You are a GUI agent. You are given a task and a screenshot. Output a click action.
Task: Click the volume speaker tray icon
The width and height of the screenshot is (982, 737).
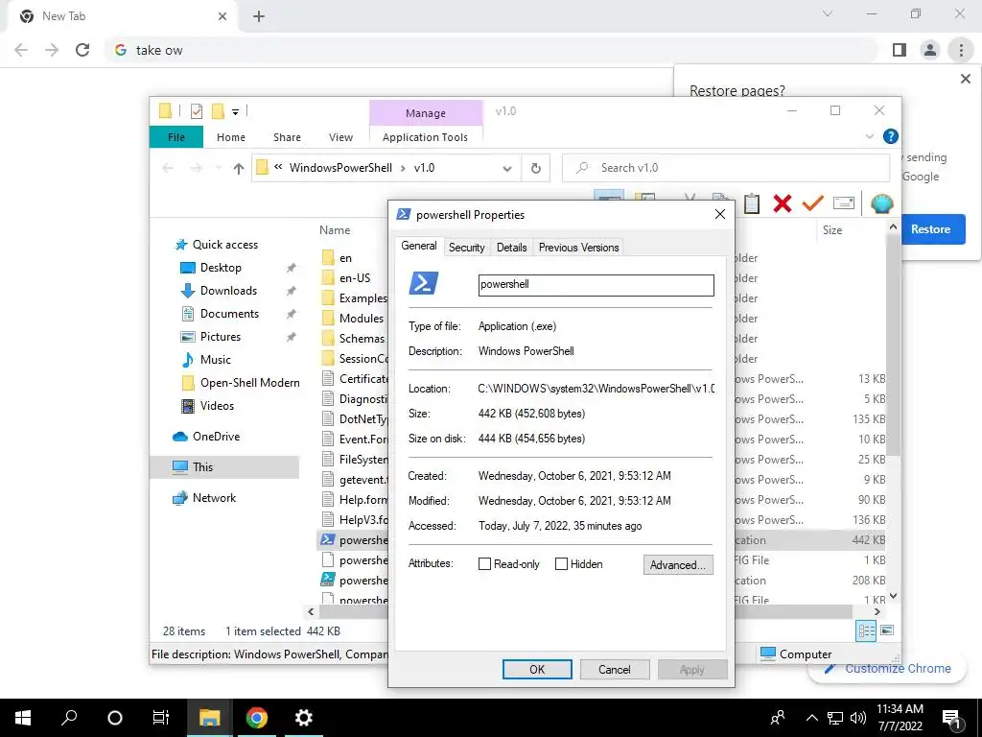tap(858, 718)
